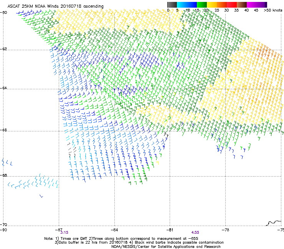
Task: Click the latitude label "-64"
Action: [3, 88]
